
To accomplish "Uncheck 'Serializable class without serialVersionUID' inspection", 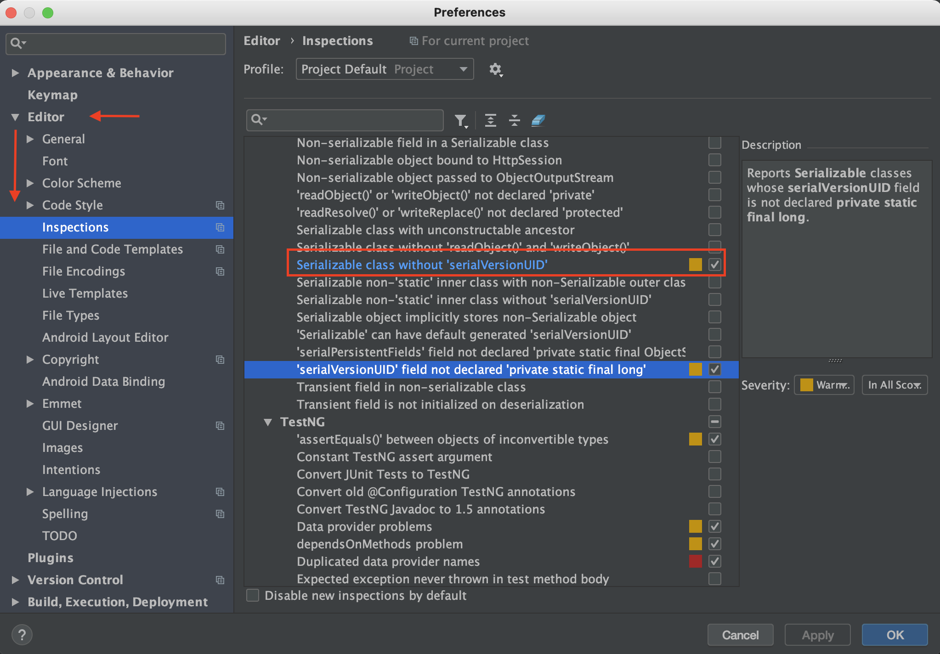I will [x=714, y=265].
